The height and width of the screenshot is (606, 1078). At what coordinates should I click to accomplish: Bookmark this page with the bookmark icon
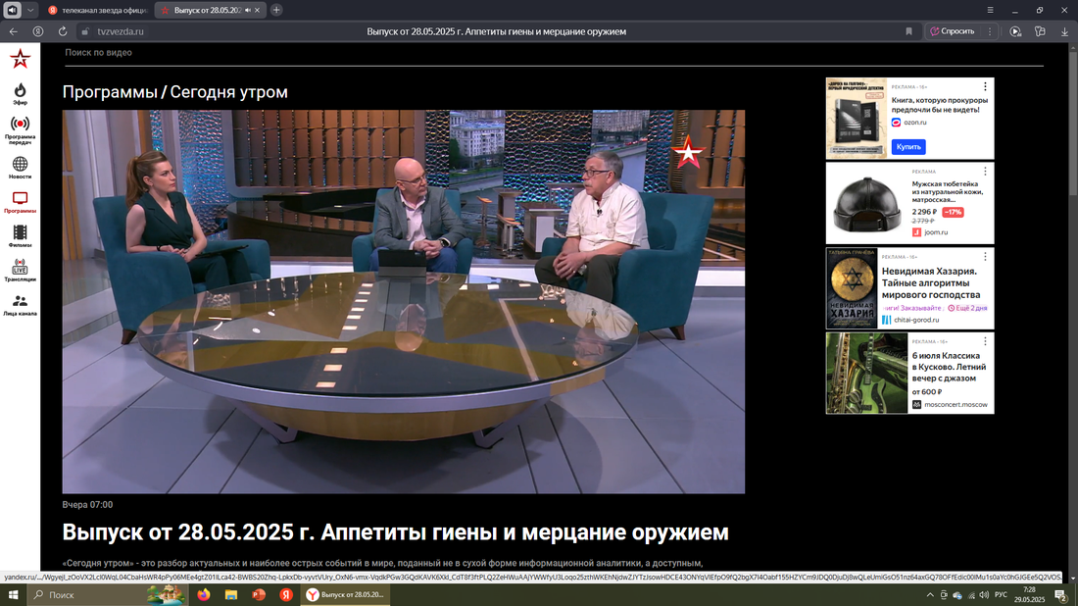(908, 31)
